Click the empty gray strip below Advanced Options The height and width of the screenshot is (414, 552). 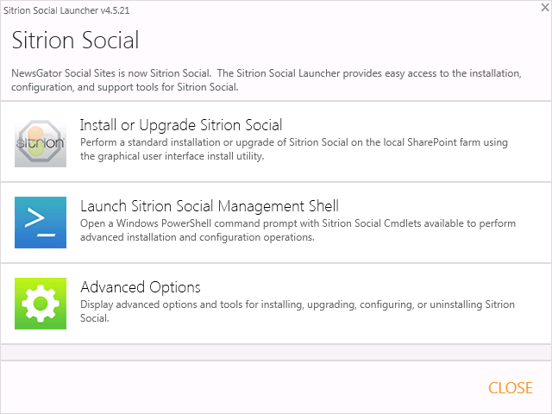coord(276,352)
